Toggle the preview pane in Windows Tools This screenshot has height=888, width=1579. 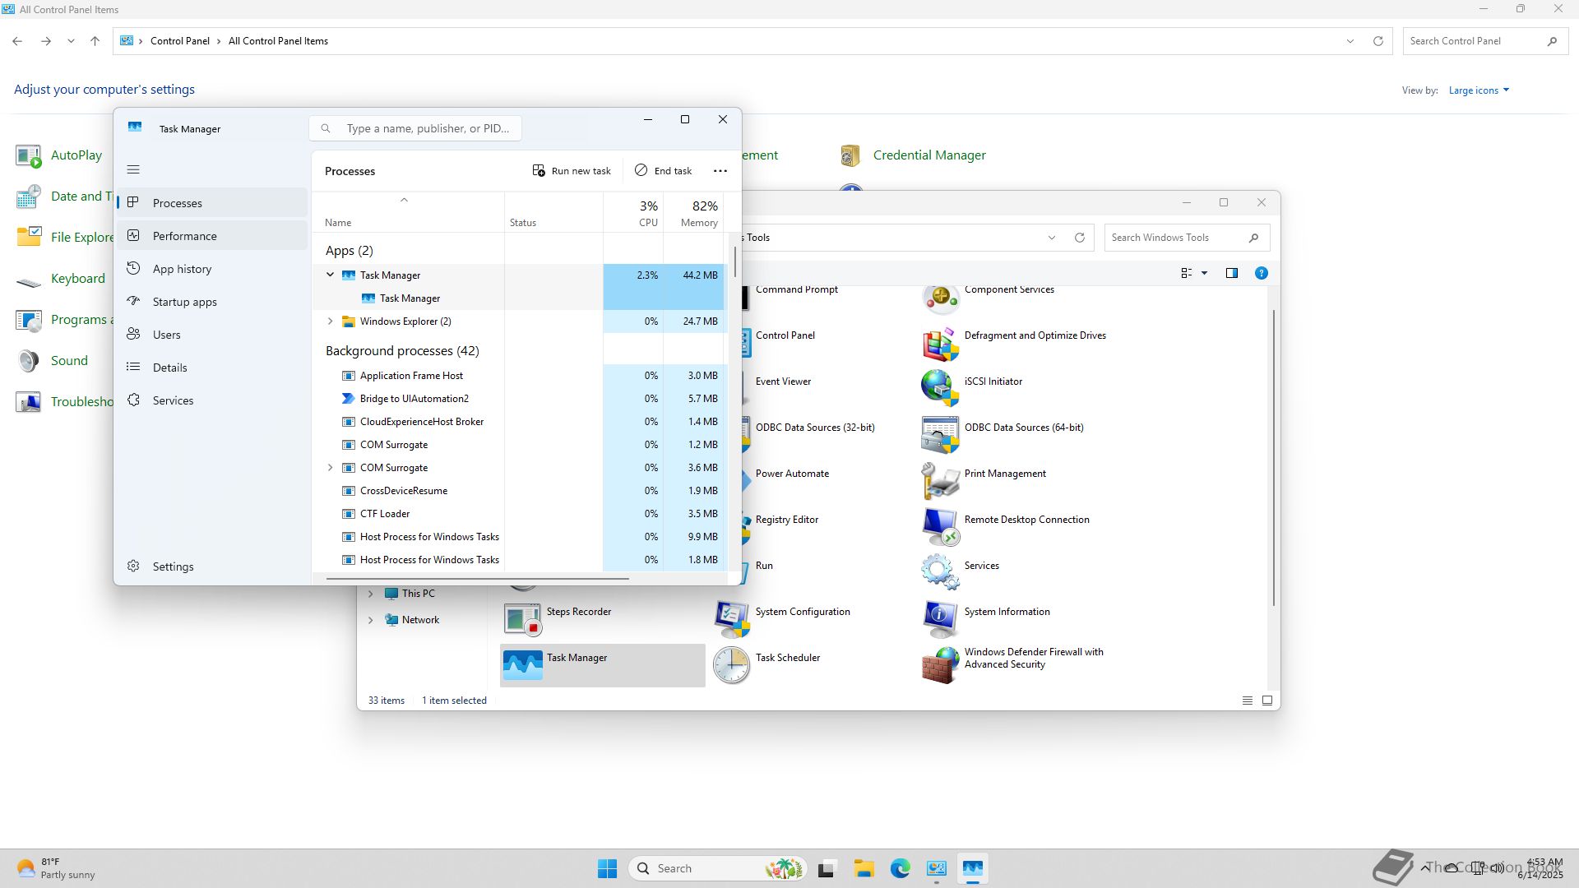pyautogui.click(x=1231, y=273)
